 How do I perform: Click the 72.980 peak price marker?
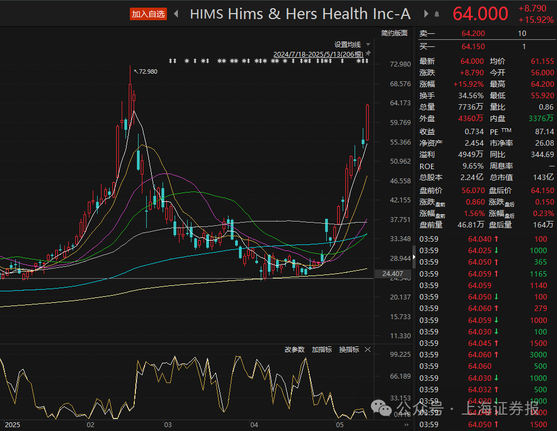pos(148,71)
